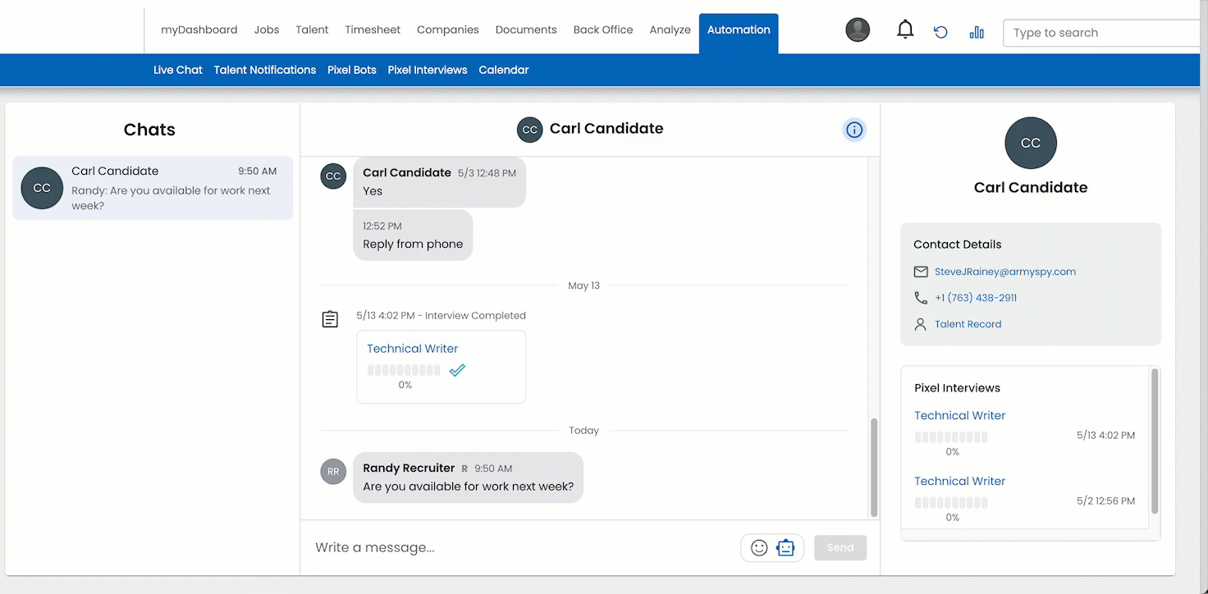Click the 'Chats' heading

pyautogui.click(x=149, y=130)
